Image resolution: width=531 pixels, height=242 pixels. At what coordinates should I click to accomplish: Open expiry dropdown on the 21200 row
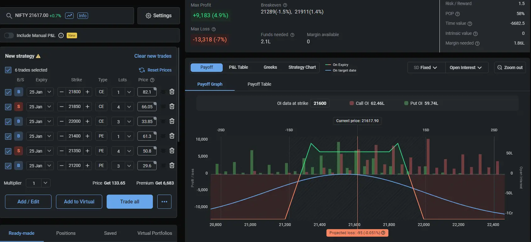tap(49, 166)
